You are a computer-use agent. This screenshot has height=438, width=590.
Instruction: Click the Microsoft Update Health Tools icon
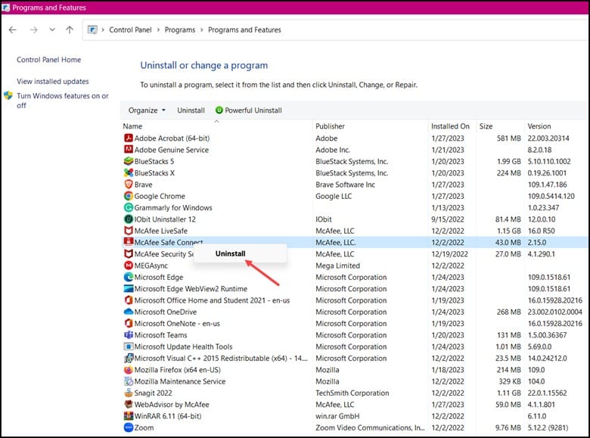(x=129, y=346)
